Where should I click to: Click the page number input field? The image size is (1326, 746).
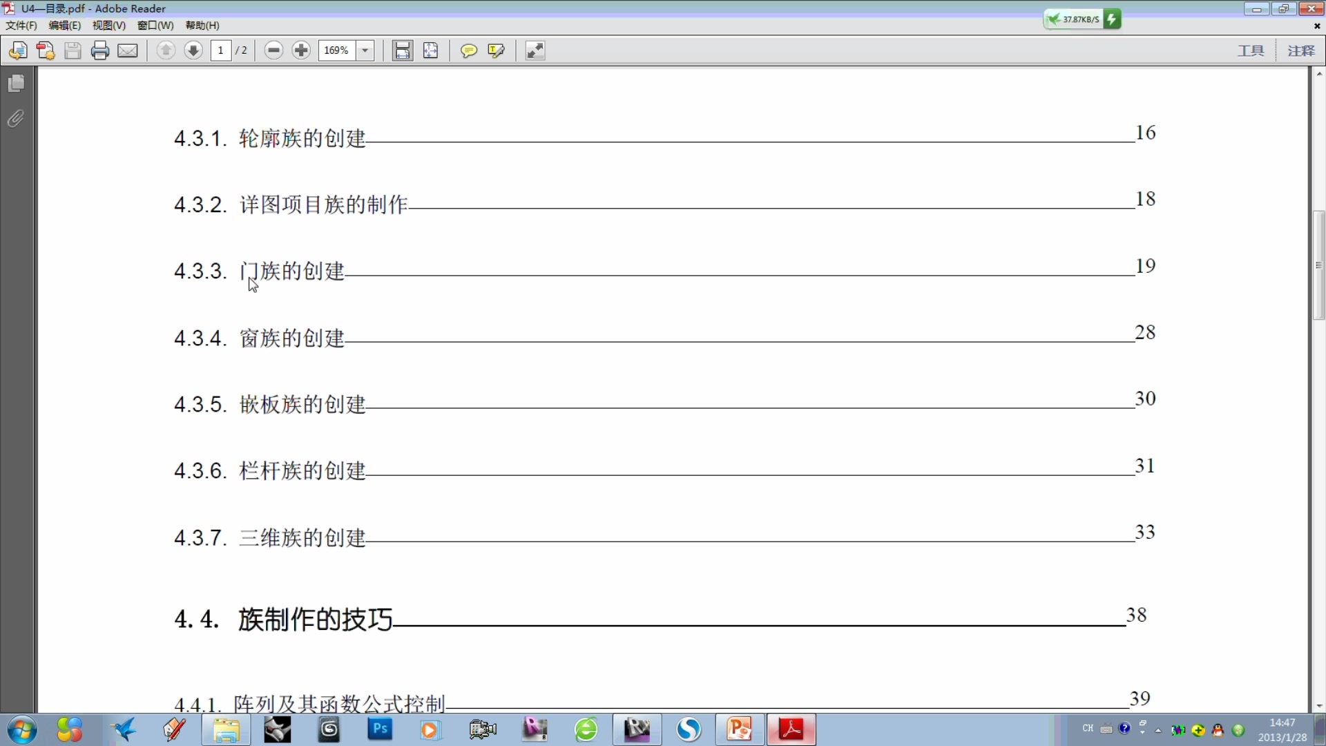(221, 50)
